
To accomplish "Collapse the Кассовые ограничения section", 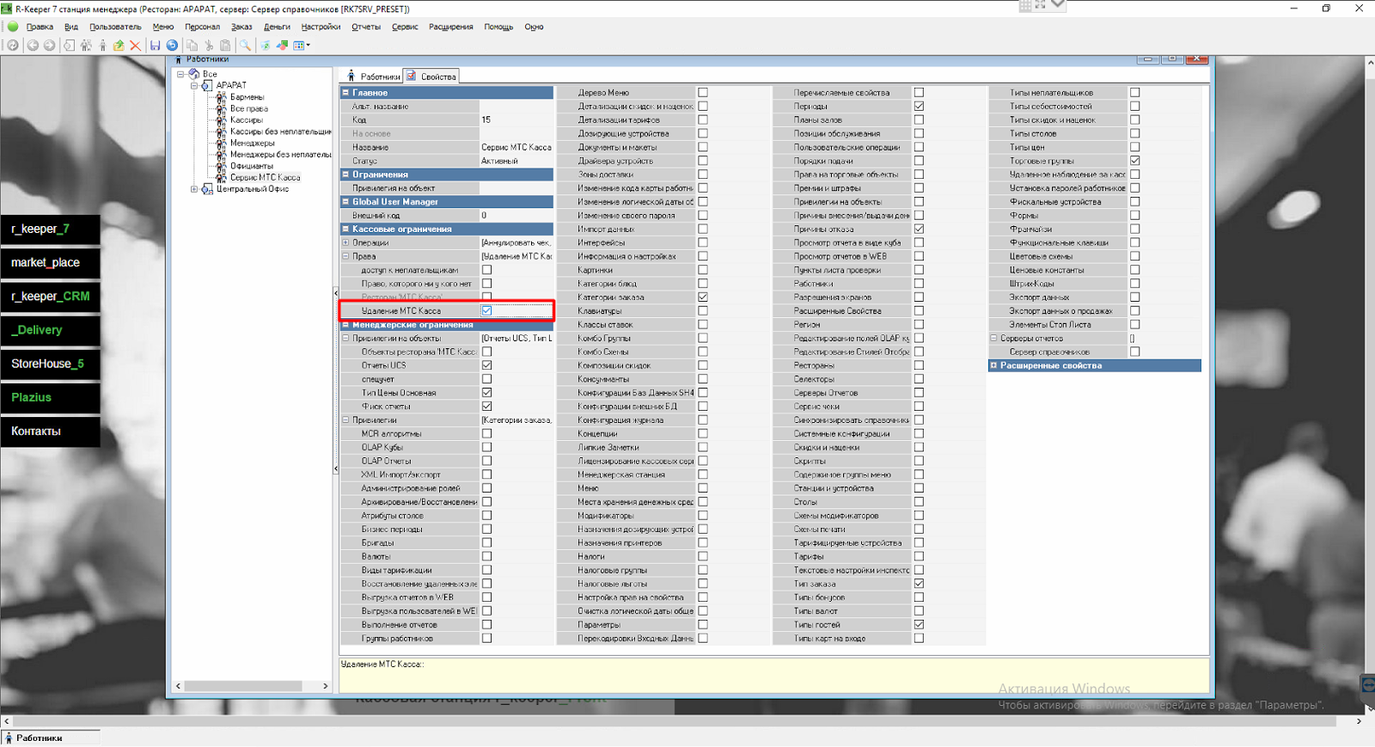I will pos(345,229).
